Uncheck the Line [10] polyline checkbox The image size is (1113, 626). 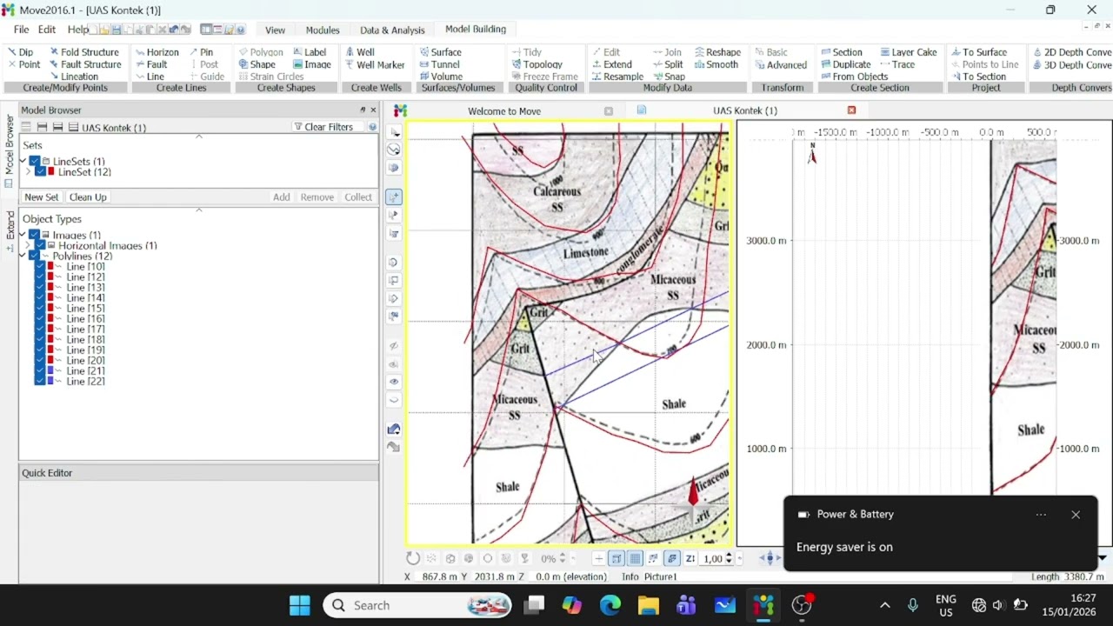pos(39,267)
